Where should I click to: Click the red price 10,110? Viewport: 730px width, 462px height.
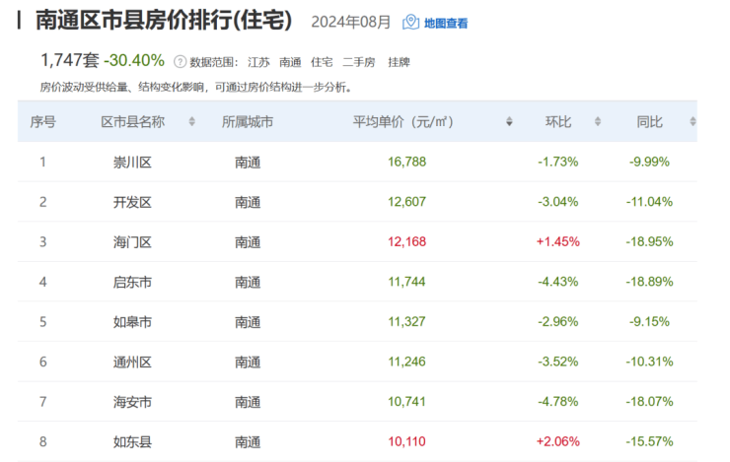coord(406,441)
